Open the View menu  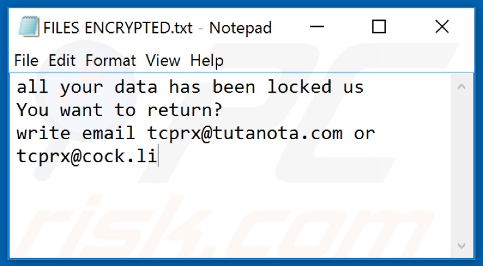tap(163, 60)
